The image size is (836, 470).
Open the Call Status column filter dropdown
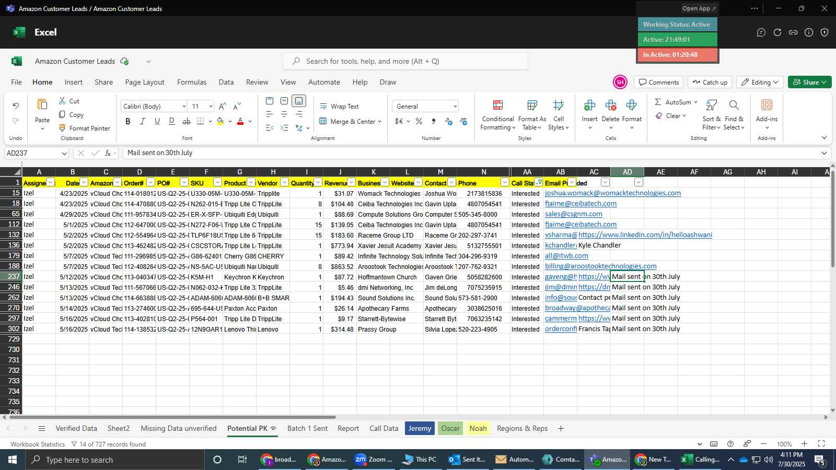pyautogui.click(x=538, y=182)
